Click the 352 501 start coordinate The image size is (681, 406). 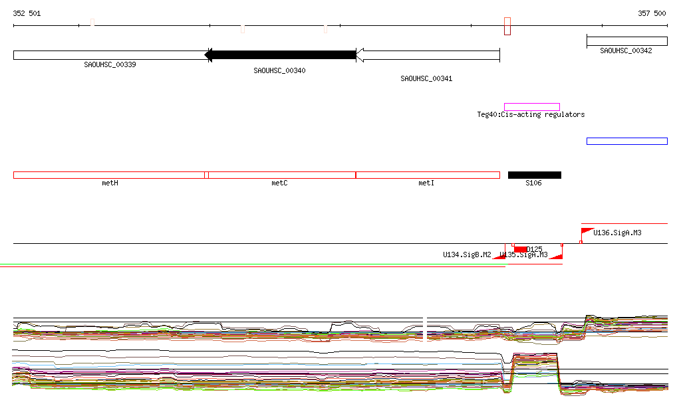[x=27, y=13]
